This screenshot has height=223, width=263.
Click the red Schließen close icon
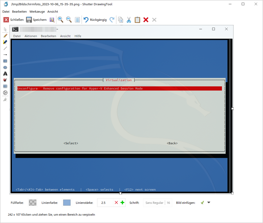pyautogui.click(x=6, y=20)
